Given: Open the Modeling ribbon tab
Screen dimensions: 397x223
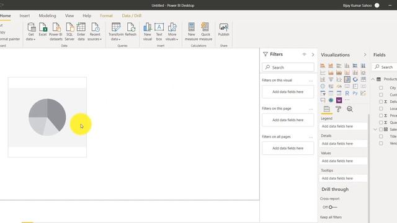Looking at the screenshot, I should click(47, 15).
